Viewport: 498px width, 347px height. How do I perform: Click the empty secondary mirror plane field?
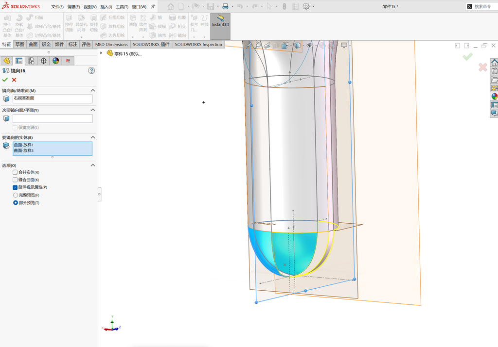[53, 118]
